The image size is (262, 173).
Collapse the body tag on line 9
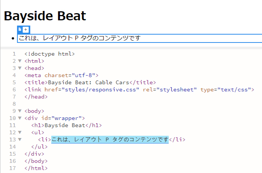20,111
